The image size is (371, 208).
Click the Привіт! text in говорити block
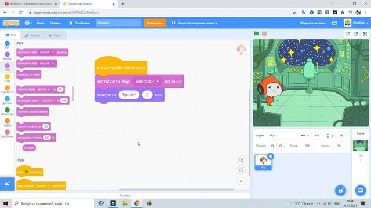click(x=129, y=95)
